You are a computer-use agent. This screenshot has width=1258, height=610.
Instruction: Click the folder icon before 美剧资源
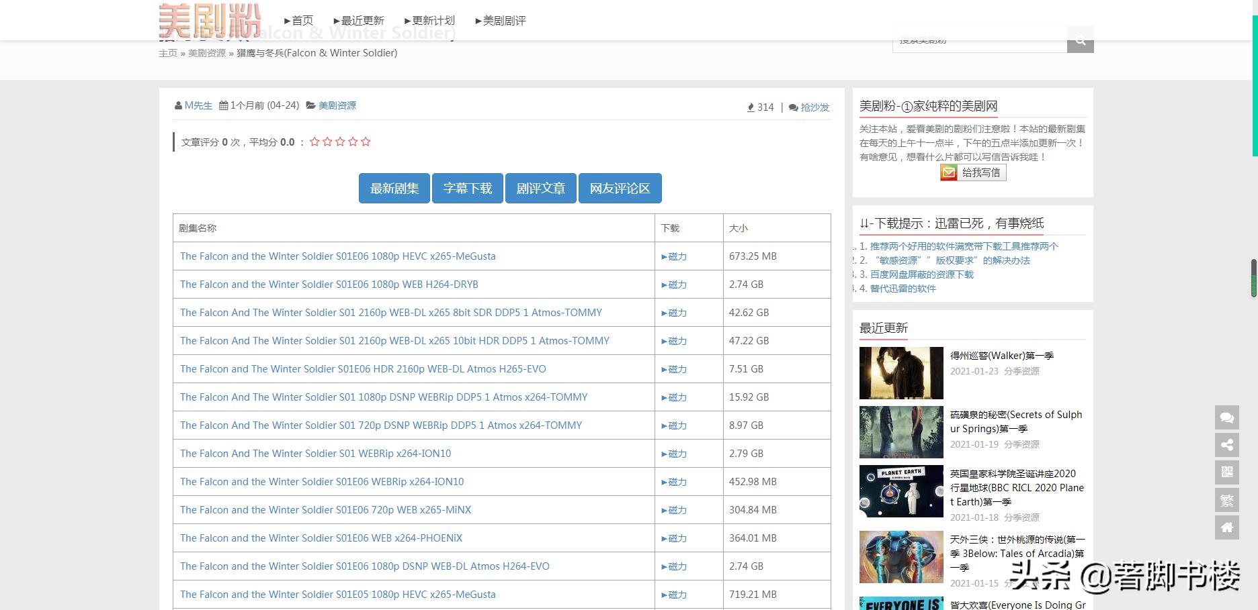(x=310, y=105)
